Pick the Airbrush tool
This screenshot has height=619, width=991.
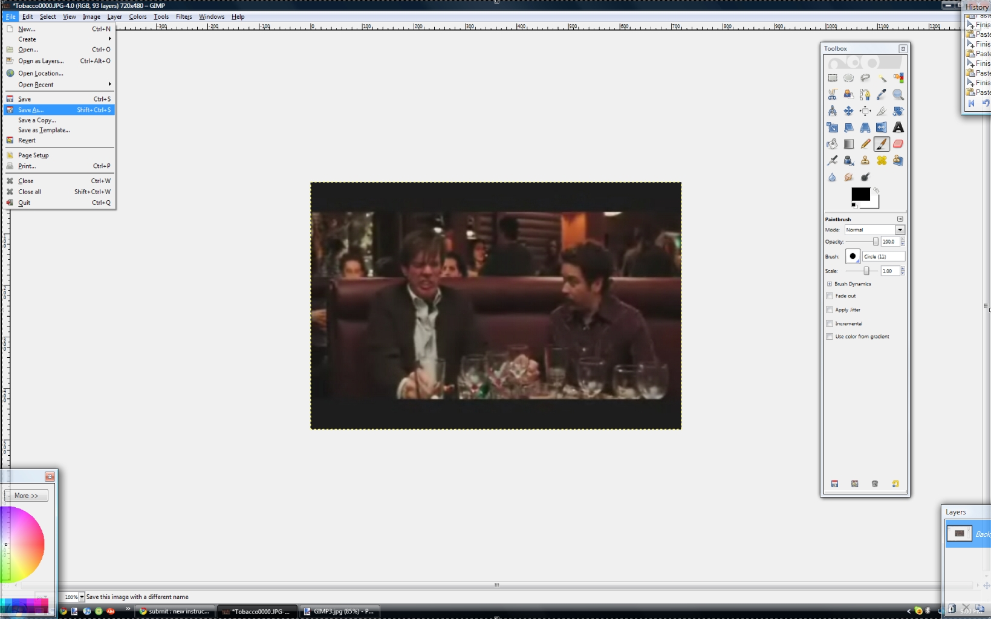833,160
